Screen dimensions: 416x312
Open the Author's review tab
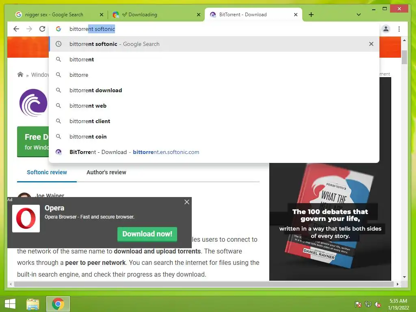[106, 172]
